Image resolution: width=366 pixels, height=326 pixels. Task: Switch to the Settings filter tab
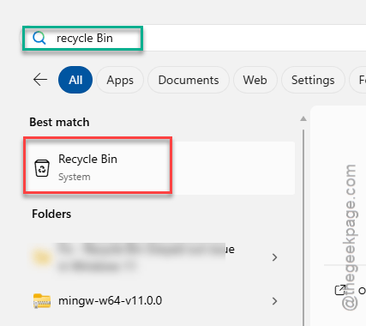coord(313,80)
